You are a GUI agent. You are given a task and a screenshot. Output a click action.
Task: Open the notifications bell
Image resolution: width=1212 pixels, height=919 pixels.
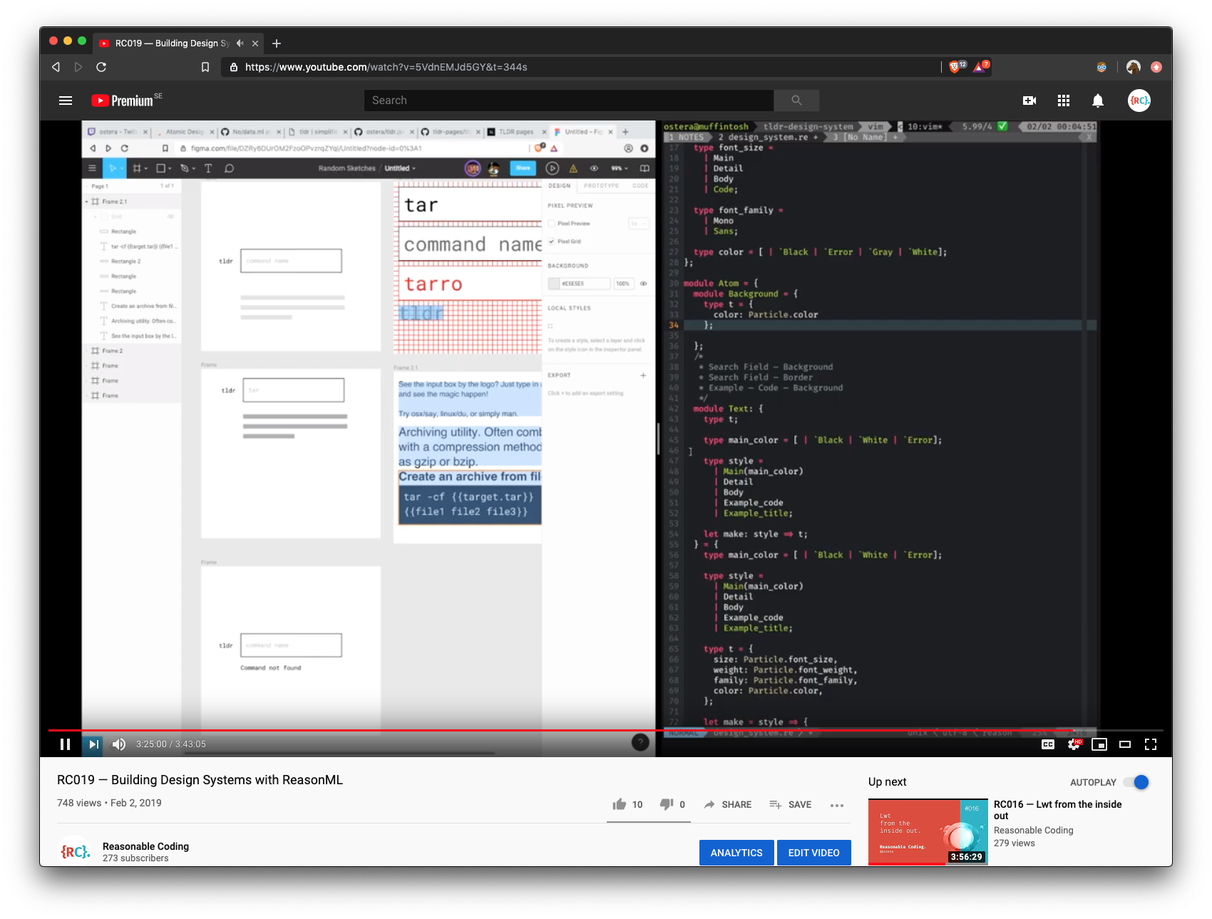click(1097, 100)
